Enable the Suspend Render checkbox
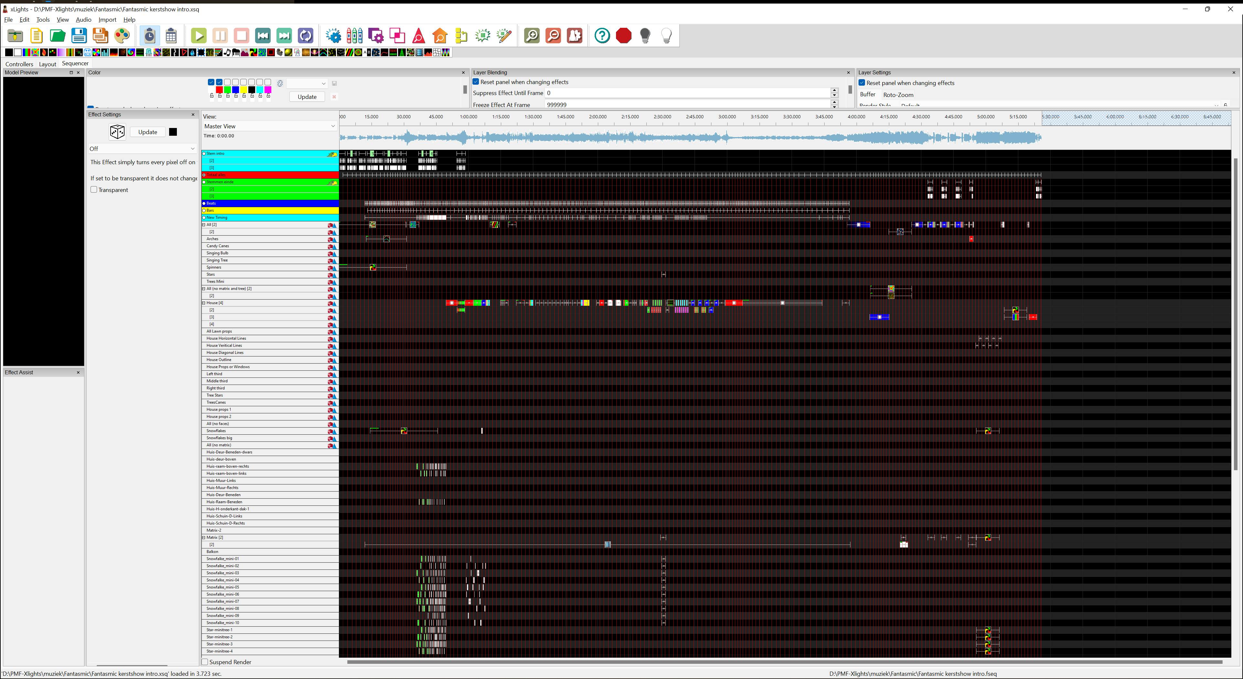Image resolution: width=1243 pixels, height=679 pixels. click(x=205, y=662)
